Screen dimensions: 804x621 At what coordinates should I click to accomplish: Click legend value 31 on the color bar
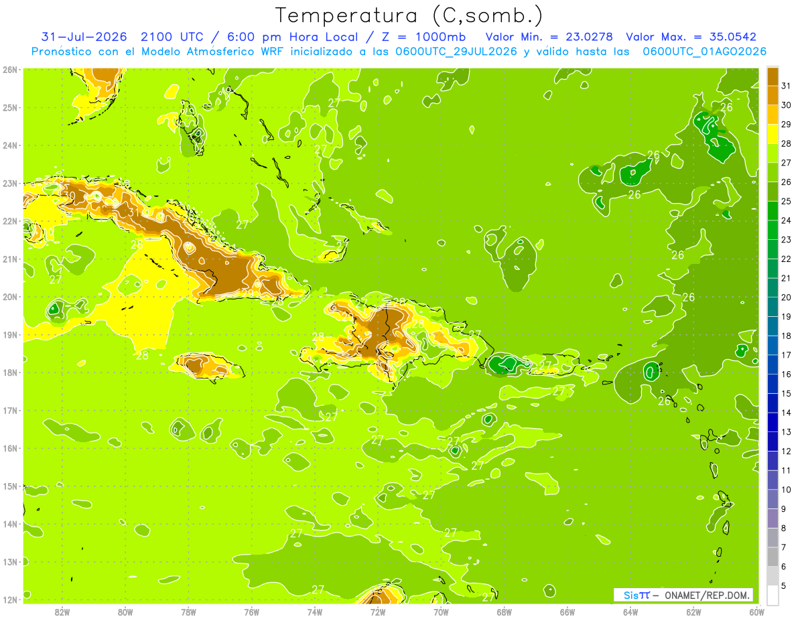(786, 86)
